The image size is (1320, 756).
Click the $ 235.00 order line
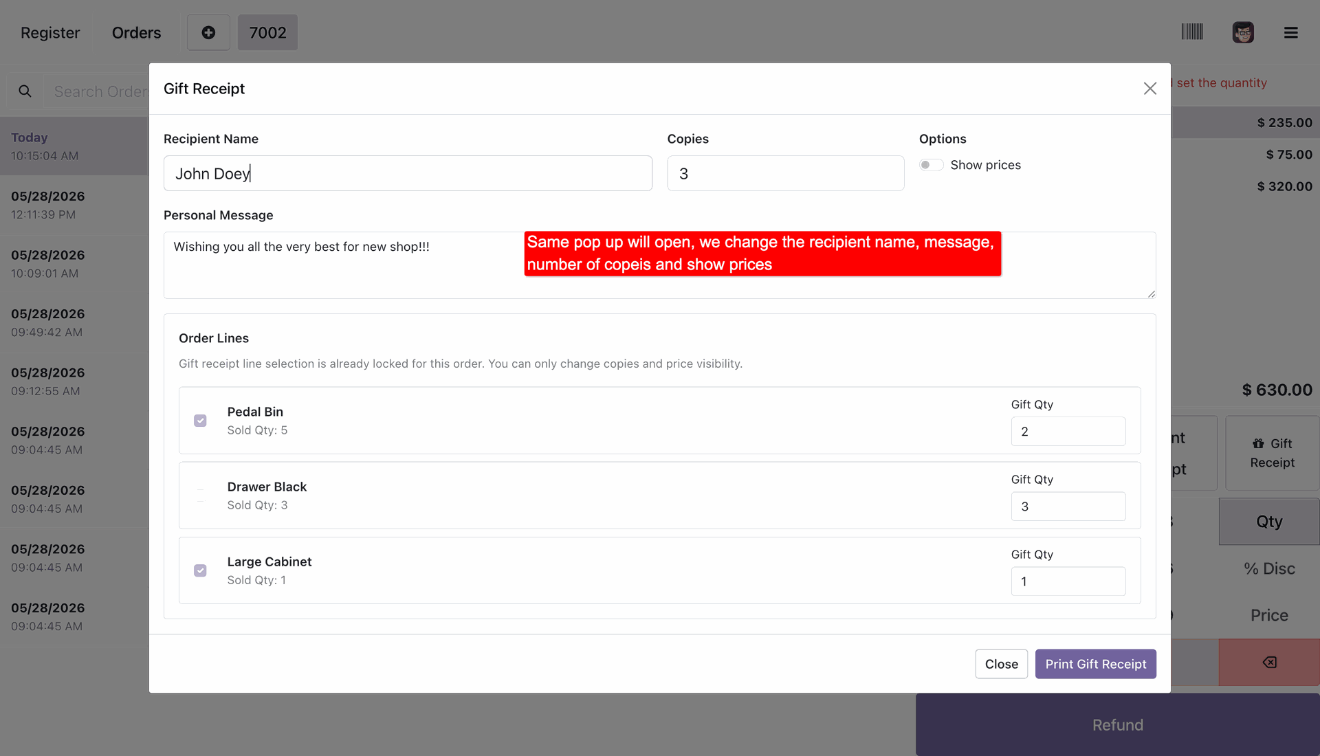point(1245,122)
